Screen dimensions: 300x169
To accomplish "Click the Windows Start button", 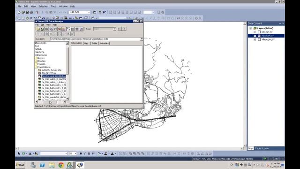I will 20,165.
